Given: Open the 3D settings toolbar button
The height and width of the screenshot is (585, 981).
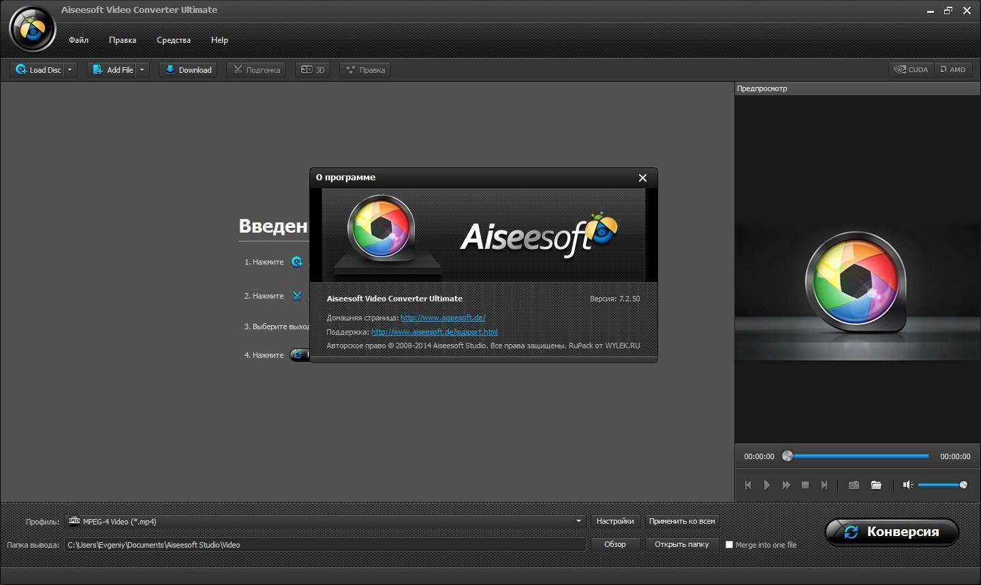Looking at the screenshot, I should click(x=313, y=69).
